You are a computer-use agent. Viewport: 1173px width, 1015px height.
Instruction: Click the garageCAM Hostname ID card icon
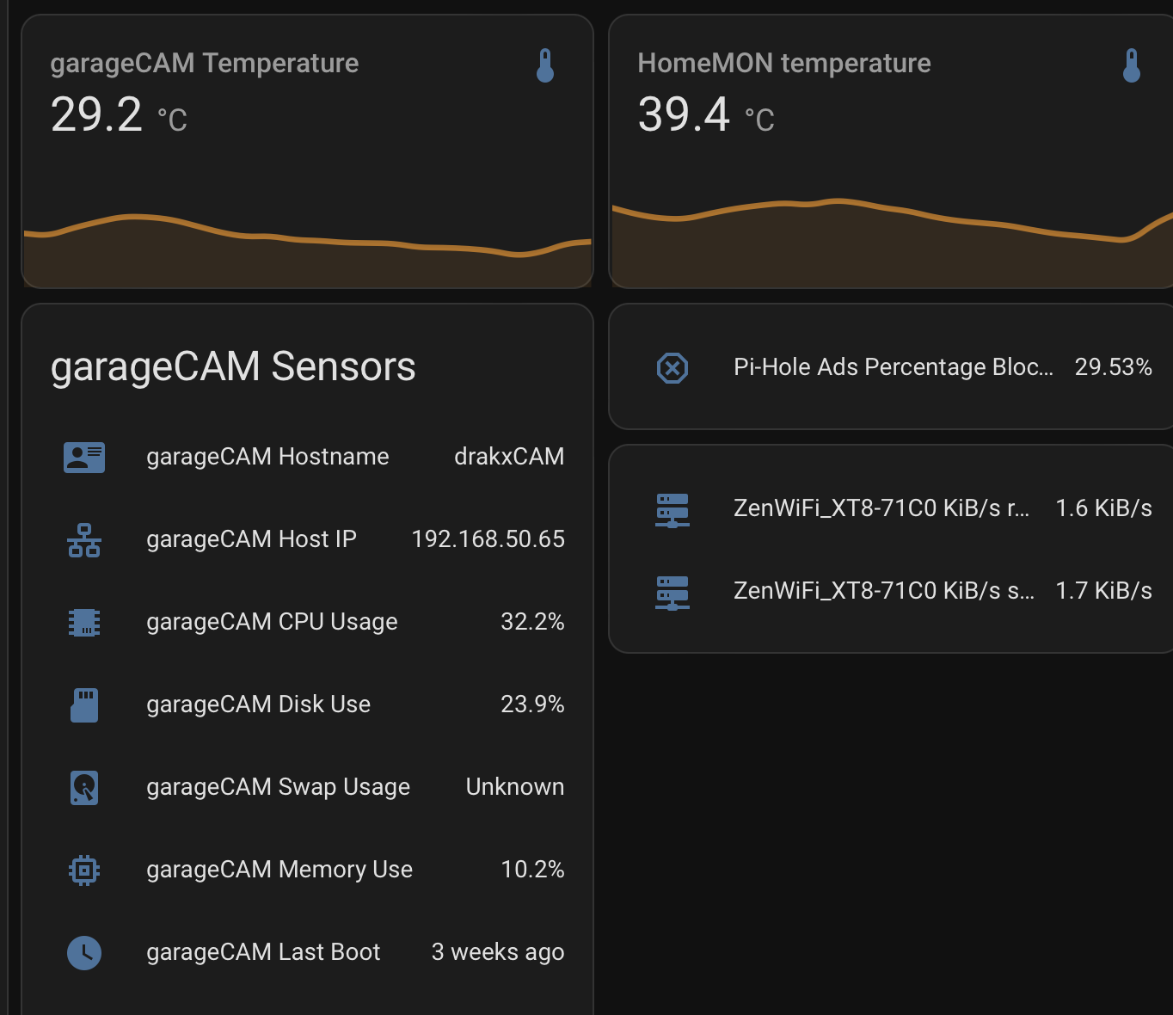(x=84, y=457)
